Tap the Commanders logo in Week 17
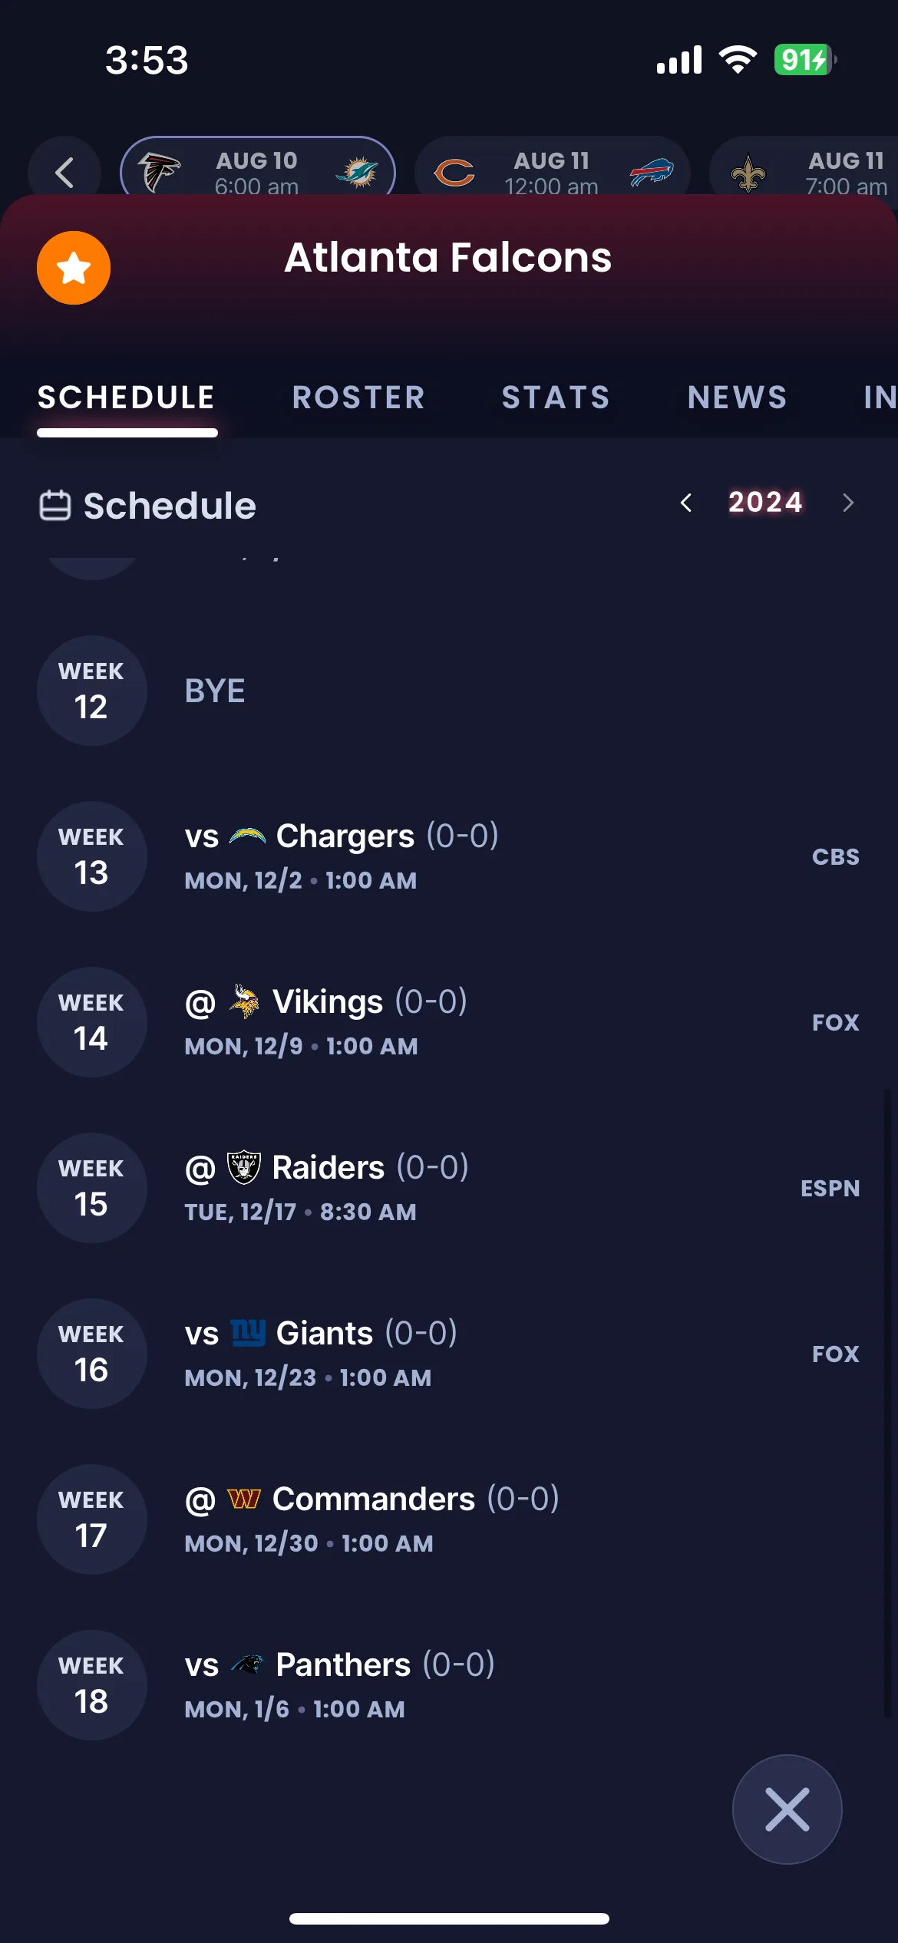 [244, 1499]
